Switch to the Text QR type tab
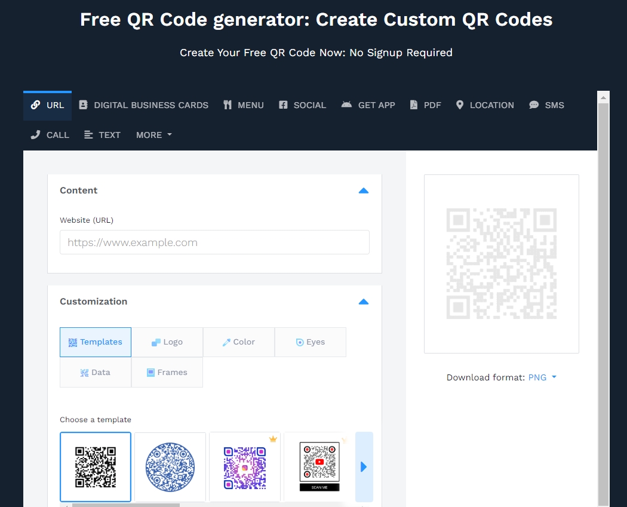627x507 pixels. 102,135
